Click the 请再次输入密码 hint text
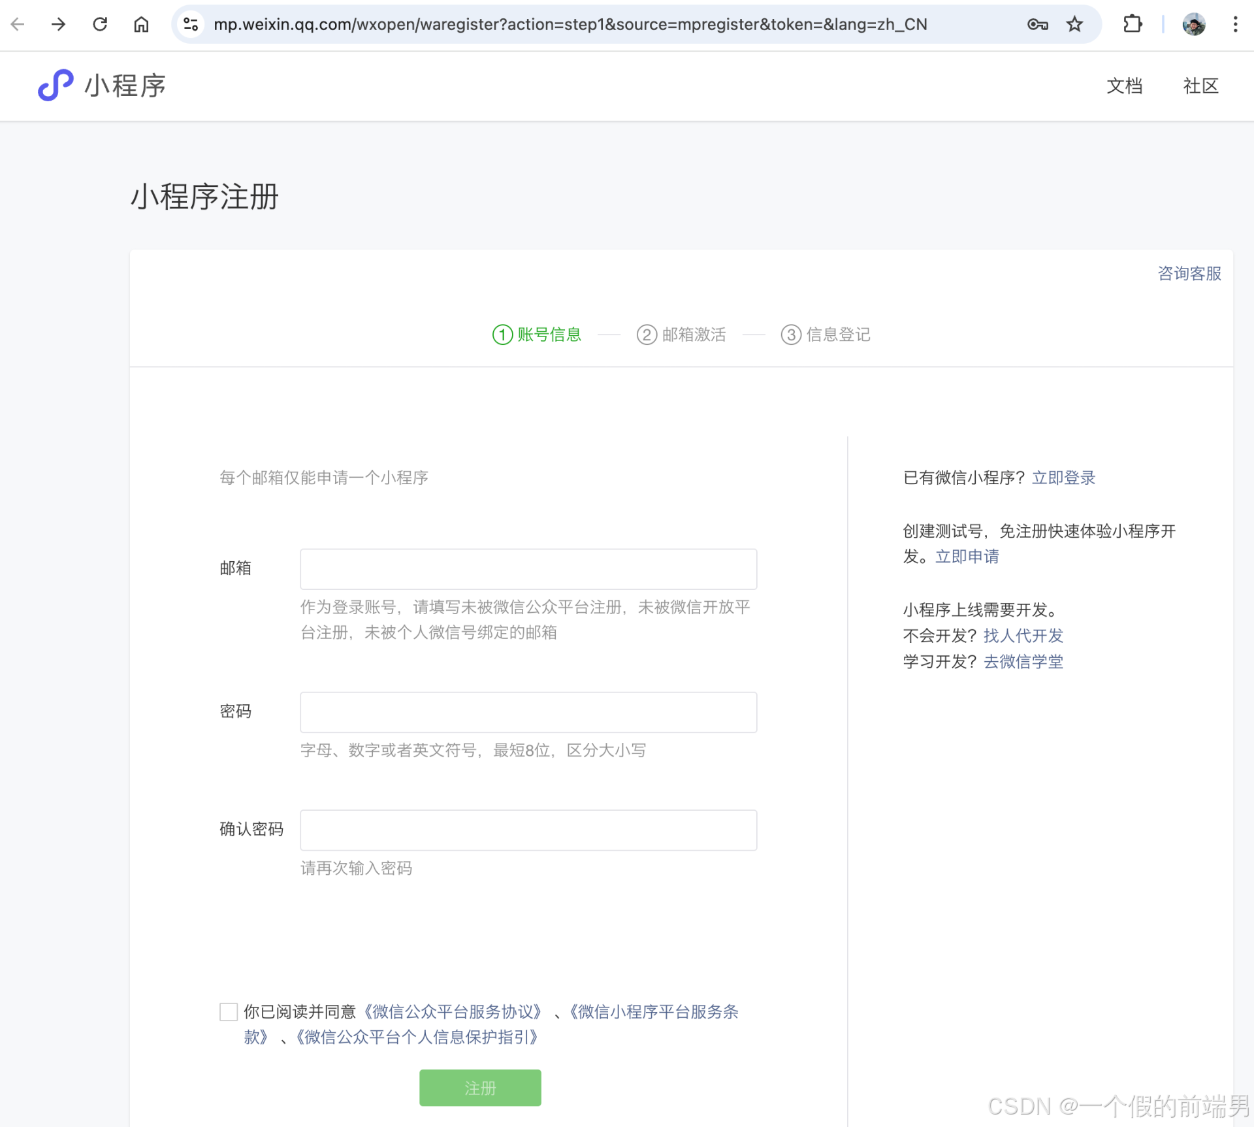 (356, 868)
